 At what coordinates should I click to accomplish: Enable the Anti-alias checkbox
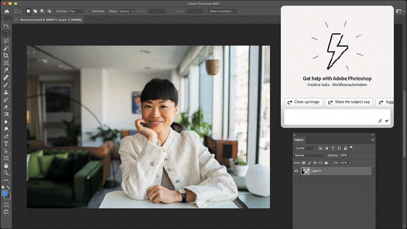(89, 11)
